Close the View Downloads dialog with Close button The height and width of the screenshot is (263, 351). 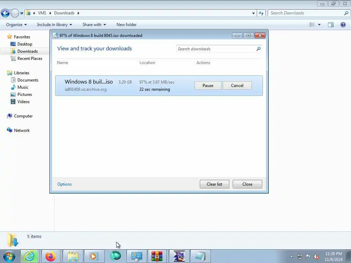(247, 184)
